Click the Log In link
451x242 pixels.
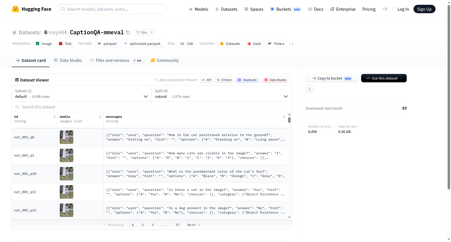point(403,9)
